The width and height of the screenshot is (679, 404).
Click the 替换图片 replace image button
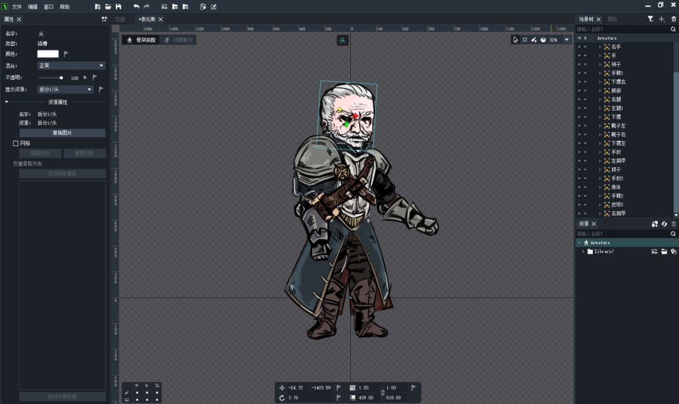pyautogui.click(x=62, y=133)
